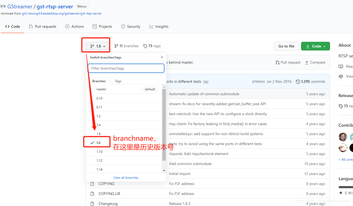Choose the 1.2 branch

pyautogui.click(x=124, y=116)
